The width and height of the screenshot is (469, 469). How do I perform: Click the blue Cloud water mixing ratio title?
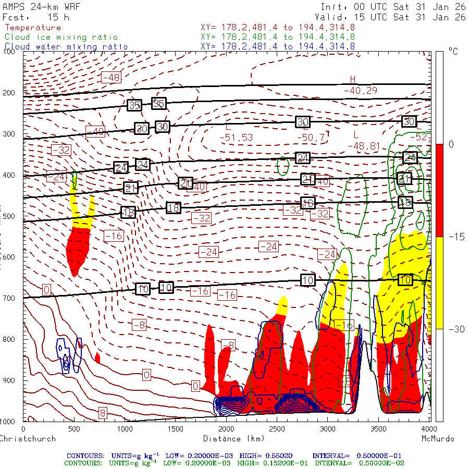coord(66,47)
